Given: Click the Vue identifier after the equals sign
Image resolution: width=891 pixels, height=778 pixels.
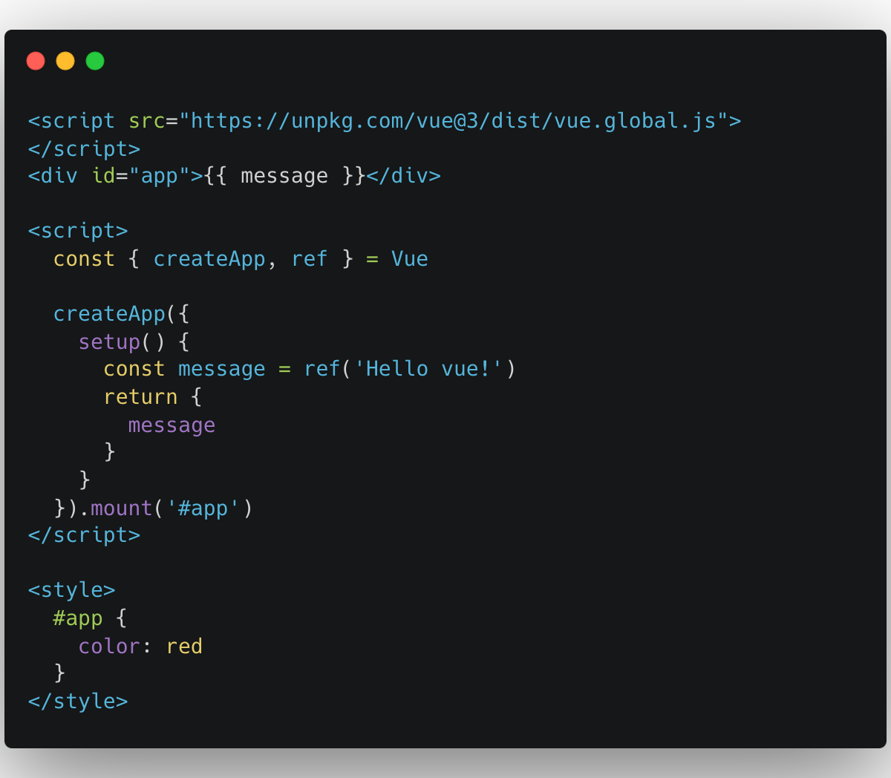Looking at the screenshot, I should (409, 259).
